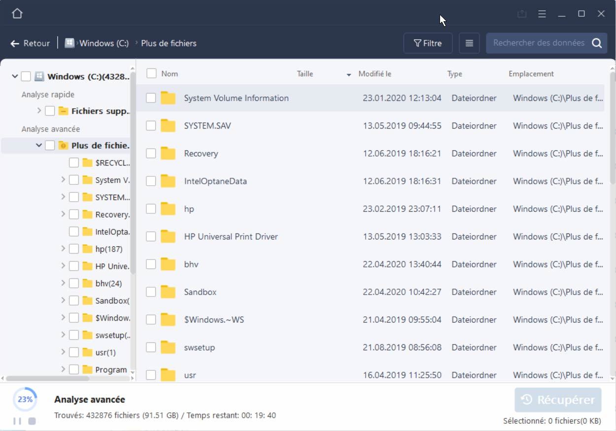Click the Plus de fichiers folder icon in tree
Viewport: 616px width, 431px height.
63,145
